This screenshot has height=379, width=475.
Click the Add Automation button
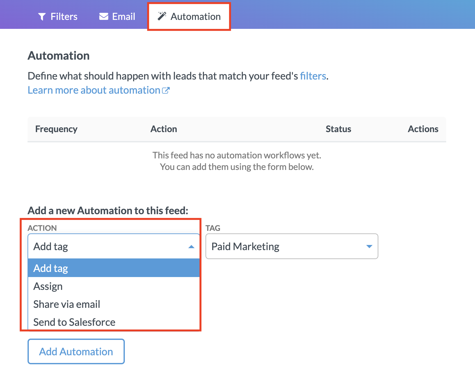coord(76,351)
